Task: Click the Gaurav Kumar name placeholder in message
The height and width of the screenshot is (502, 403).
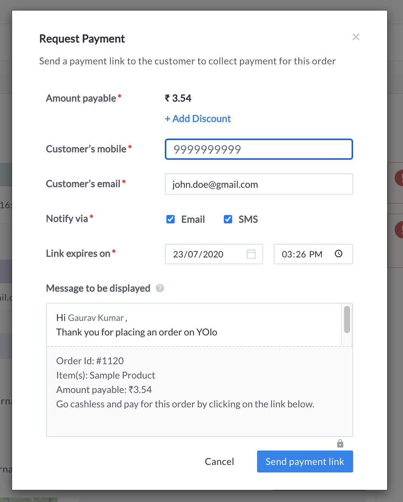Action: [x=96, y=318]
